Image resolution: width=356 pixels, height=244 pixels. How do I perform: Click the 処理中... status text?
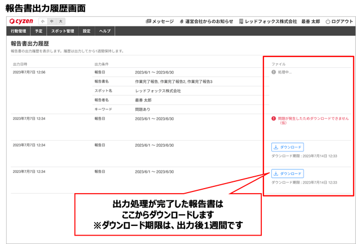point(285,72)
